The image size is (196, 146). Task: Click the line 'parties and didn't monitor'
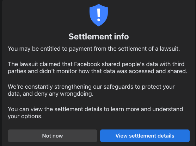[98, 71]
